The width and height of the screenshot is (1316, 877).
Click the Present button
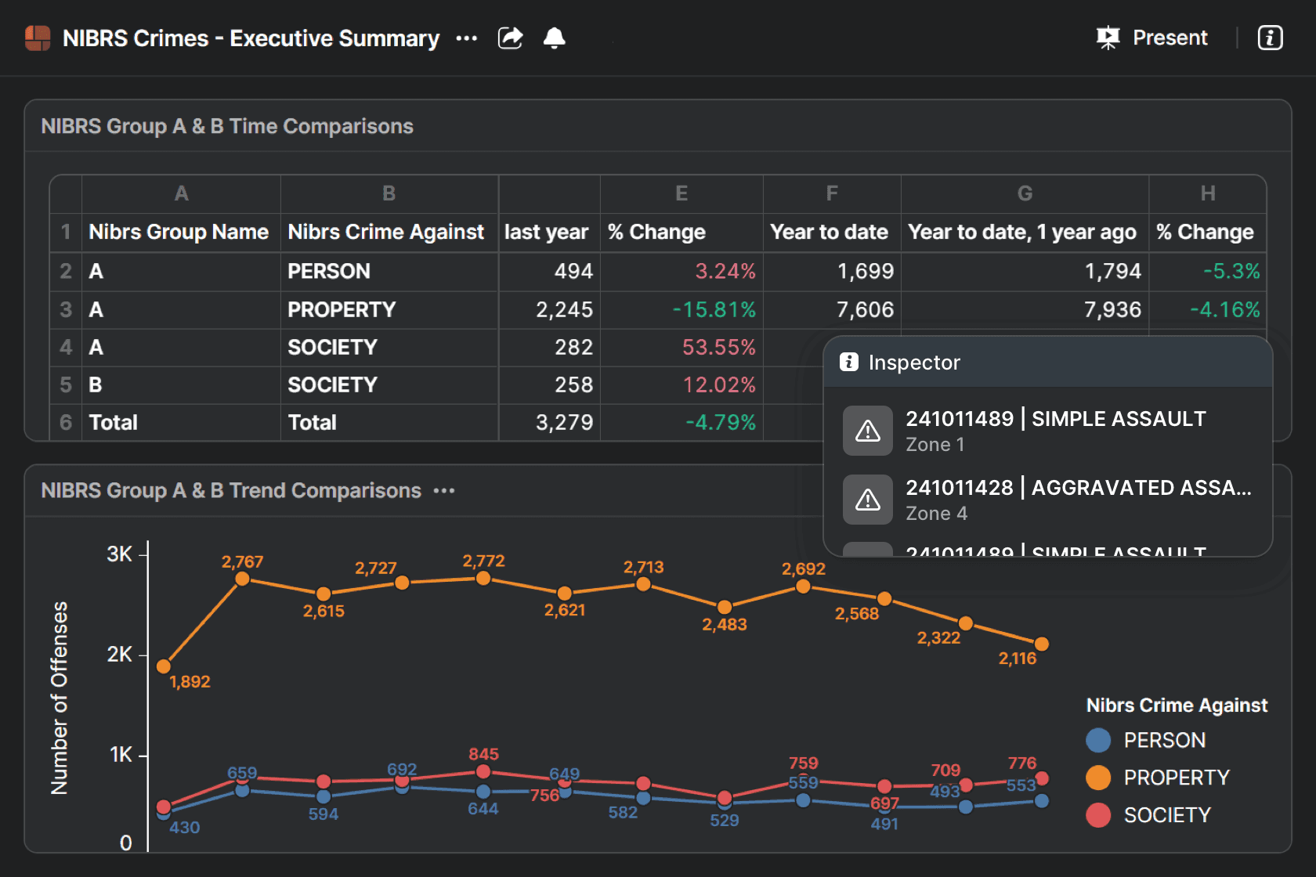coord(1152,38)
